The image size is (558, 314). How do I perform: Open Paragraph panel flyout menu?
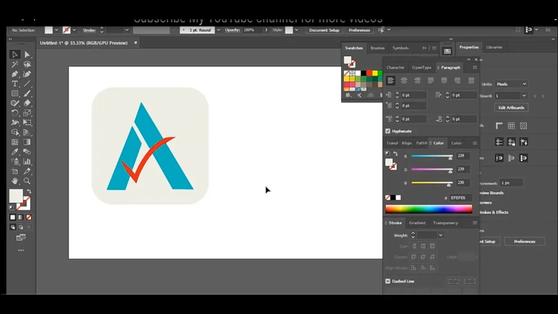[475, 68]
